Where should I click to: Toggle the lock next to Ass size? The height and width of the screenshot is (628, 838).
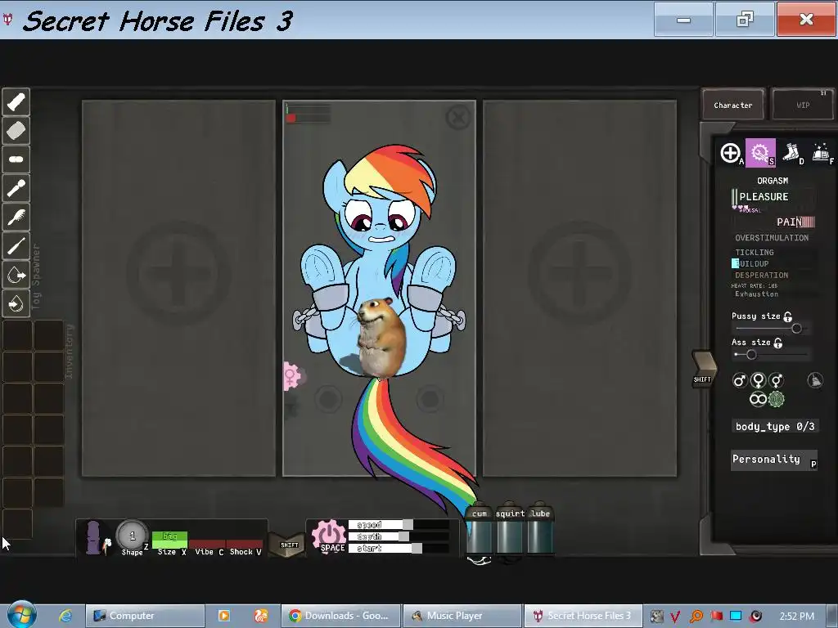tap(778, 343)
